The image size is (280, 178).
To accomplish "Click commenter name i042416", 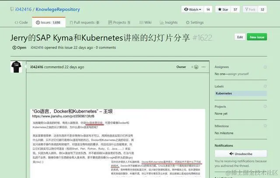I will click(37, 67).
